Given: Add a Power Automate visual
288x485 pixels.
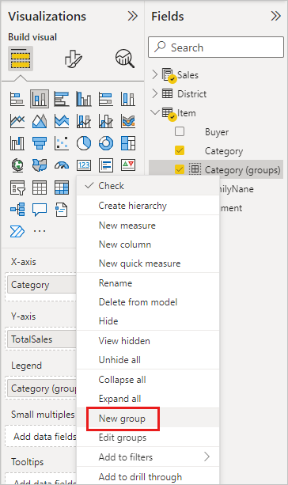Looking at the screenshot, I should [x=17, y=231].
